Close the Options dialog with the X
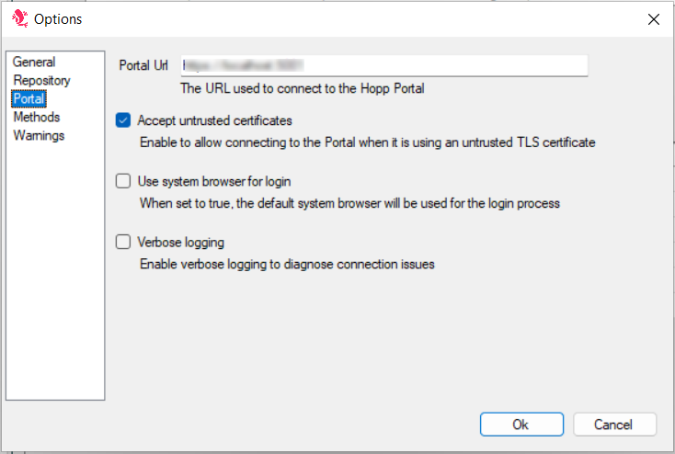 pyautogui.click(x=654, y=19)
